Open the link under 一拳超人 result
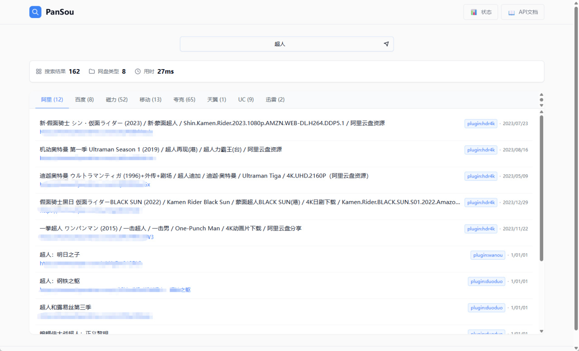579x351 pixels. tap(96, 237)
